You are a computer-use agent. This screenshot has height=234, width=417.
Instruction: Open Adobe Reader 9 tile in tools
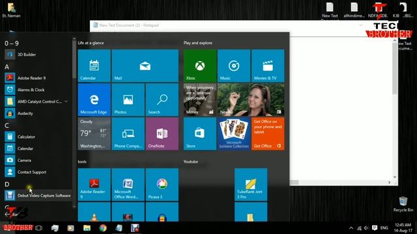[94, 185]
